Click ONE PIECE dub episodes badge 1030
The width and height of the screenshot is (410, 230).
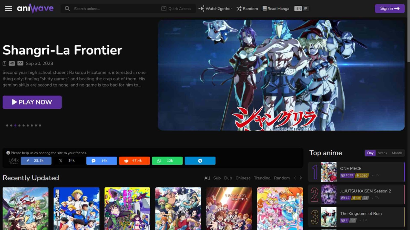(362, 175)
